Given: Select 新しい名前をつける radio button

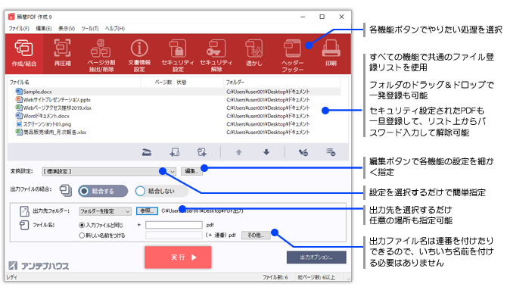Looking at the screenshot, I should tap(102, 236).
